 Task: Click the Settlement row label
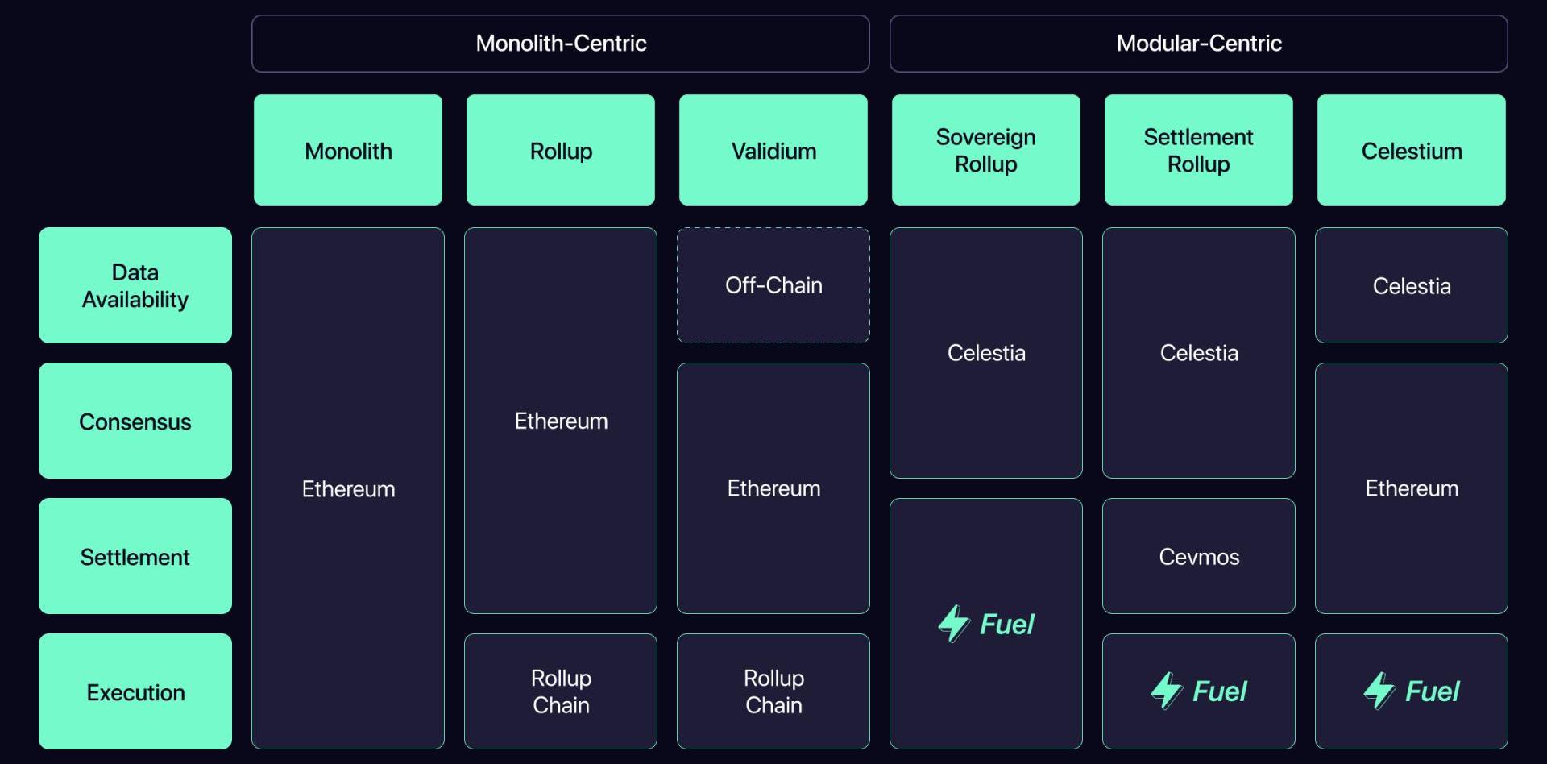point(135,556)
